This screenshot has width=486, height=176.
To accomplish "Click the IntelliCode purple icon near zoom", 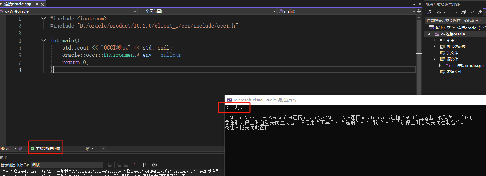I will [20, 148].
